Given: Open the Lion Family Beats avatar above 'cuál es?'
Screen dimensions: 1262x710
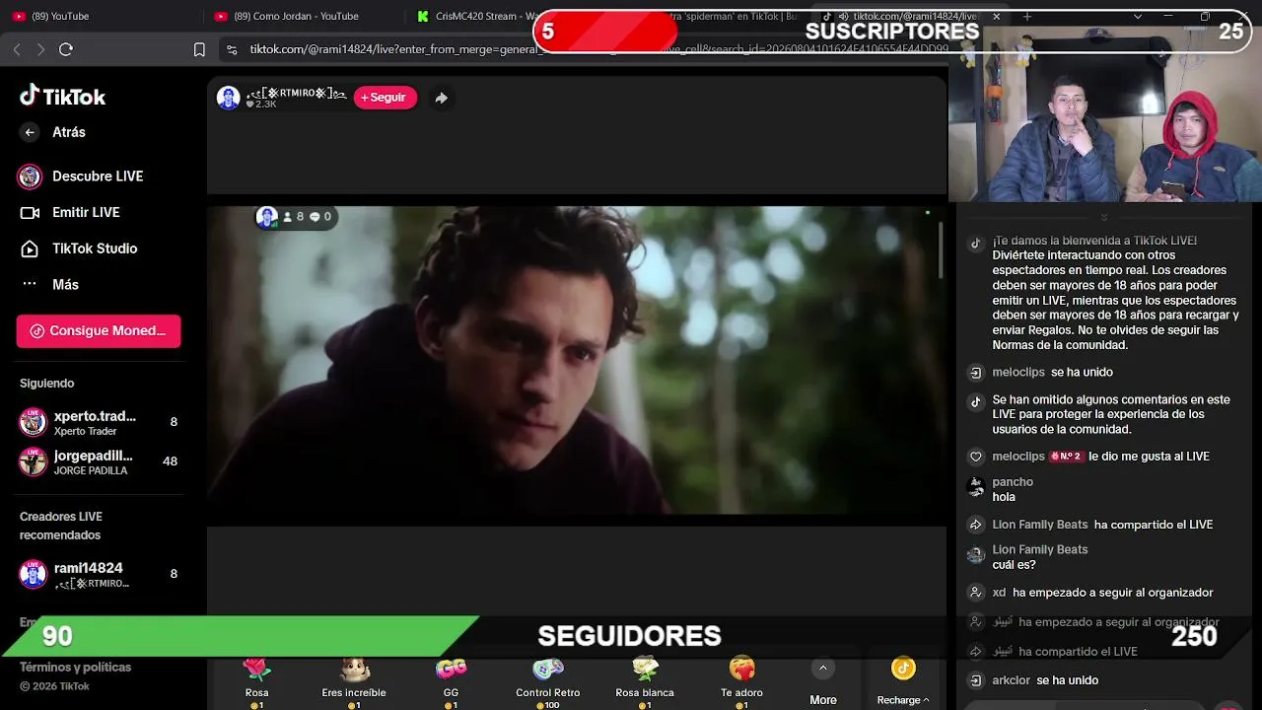Looking at the screenshot, I should coord(976,554).
